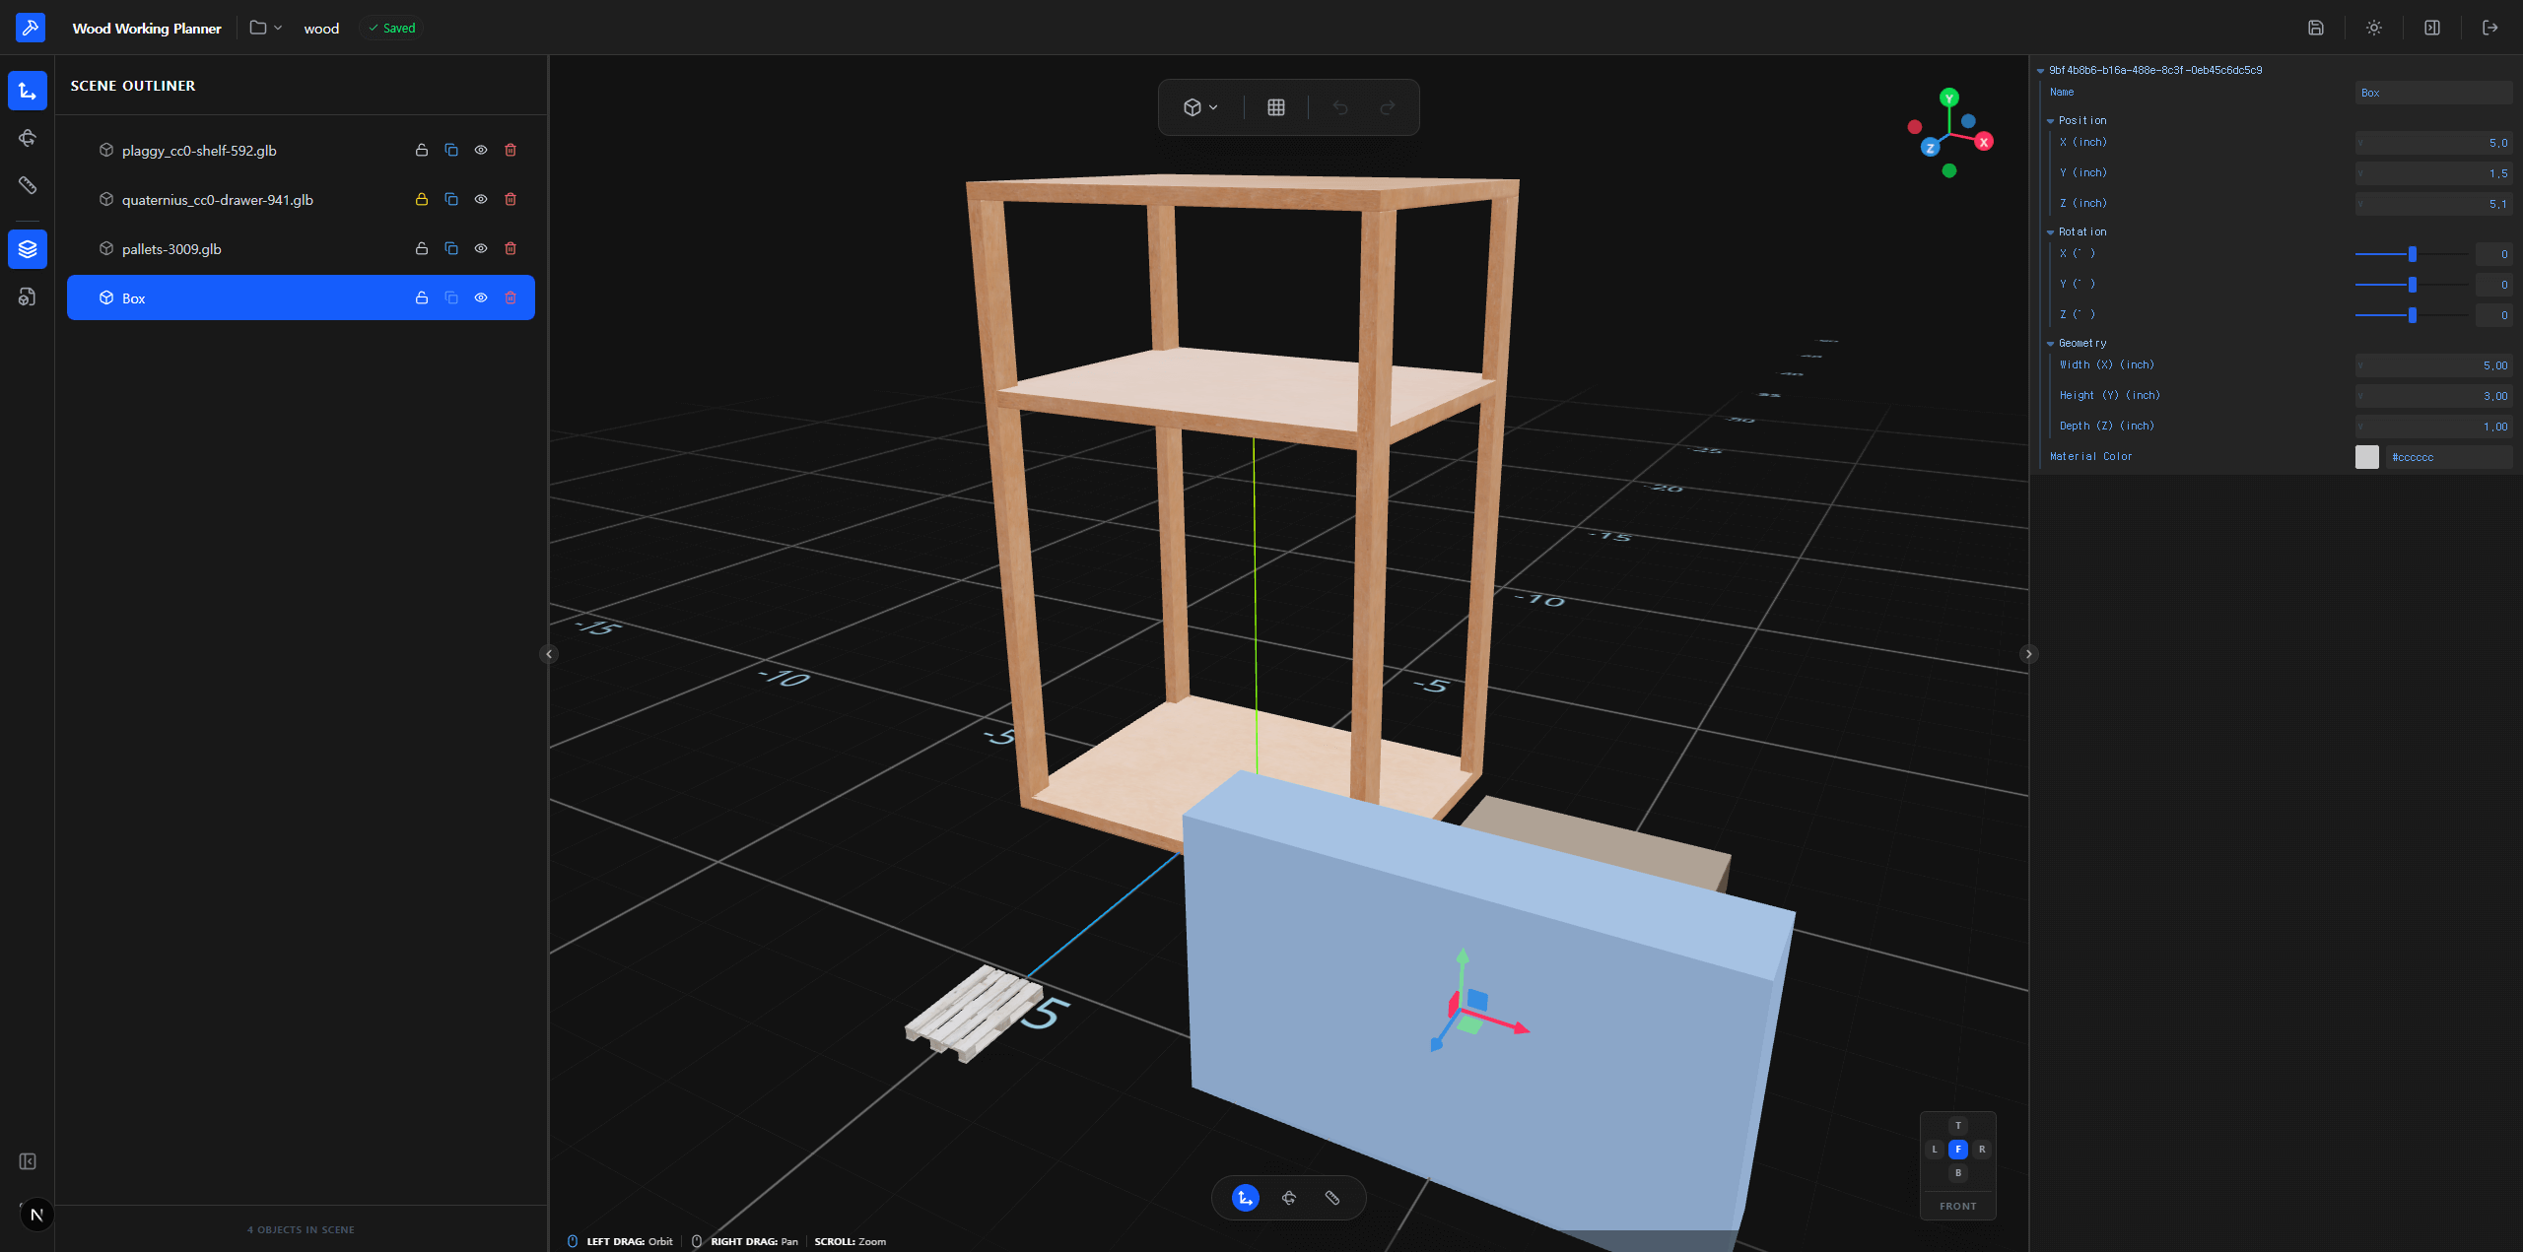Select the measure tool in left sidebar
This screenshot has width=2523, height=1252.
pyautogui.click(x=28, y=185)
